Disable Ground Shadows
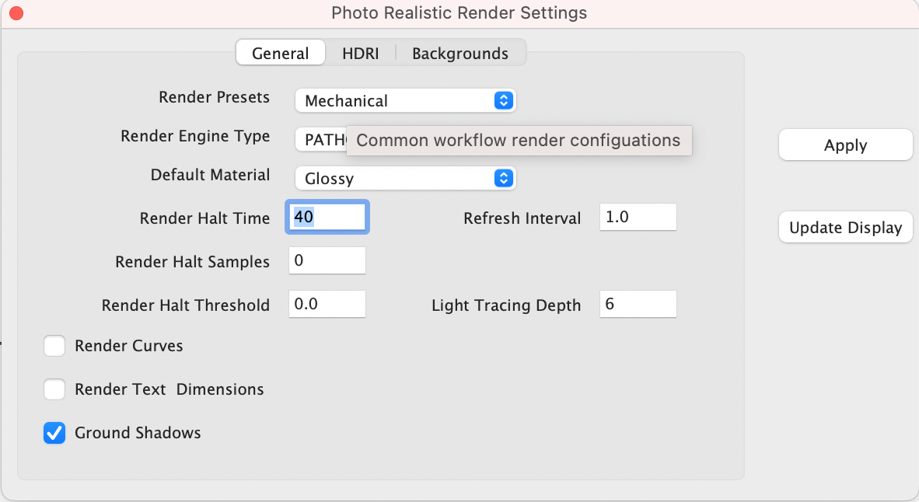Screen dimensions: 919x502 click(x=54, y=433)
